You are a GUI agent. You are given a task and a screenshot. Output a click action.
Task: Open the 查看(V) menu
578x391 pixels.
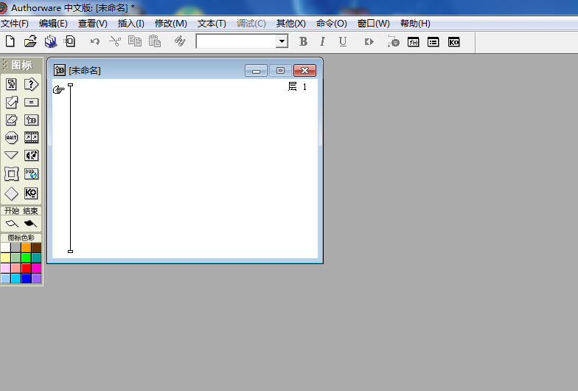pyautogui.click(x=93, y=24)
